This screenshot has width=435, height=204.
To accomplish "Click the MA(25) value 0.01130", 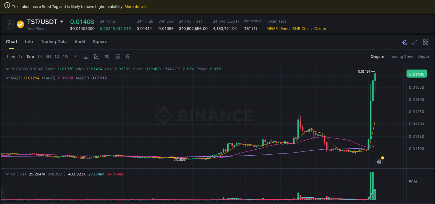I will pyautogui.click(x=65, y=78).
